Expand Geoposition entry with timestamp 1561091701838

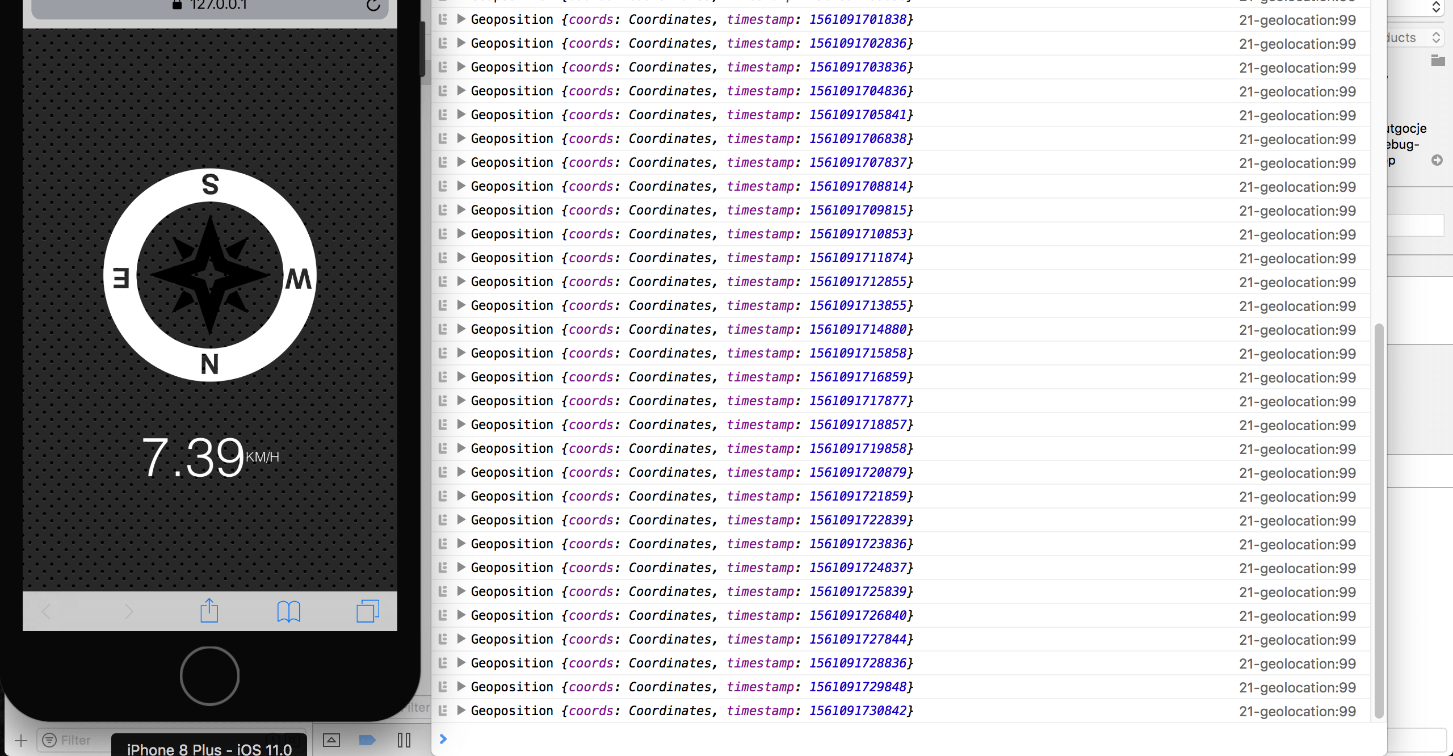tap(461, 19)
